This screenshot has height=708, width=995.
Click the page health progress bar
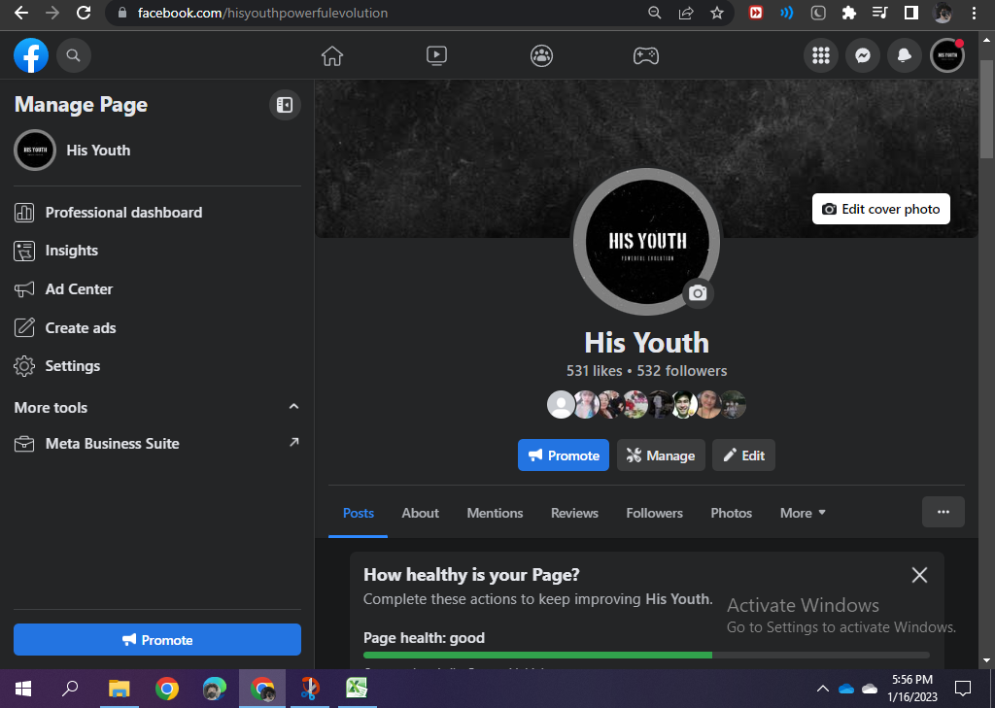[x=646, y=655]
